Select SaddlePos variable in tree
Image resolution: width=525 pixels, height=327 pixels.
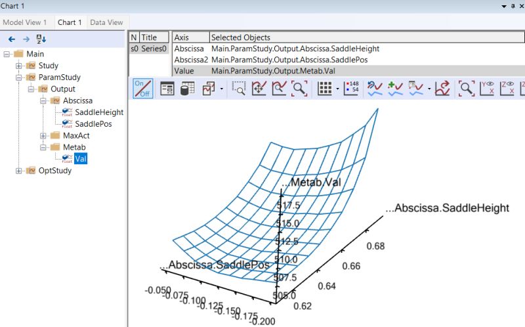(93, 124)
